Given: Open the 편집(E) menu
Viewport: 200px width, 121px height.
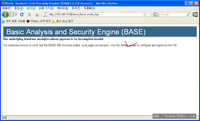Looking at the screenshot, I should pyautogui.click(x=19, y=8).
